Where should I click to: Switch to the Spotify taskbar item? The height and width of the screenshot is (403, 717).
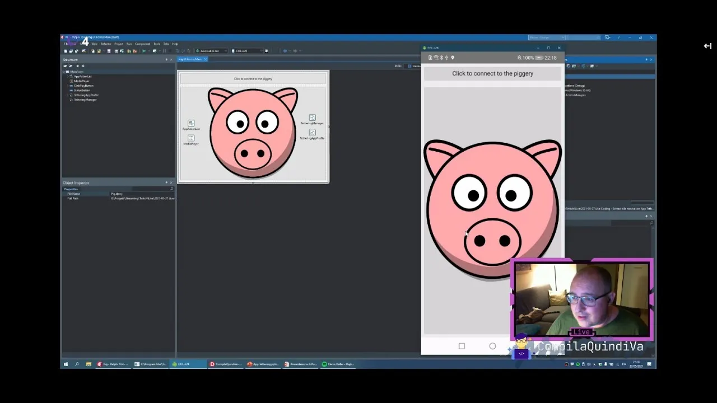338,364
